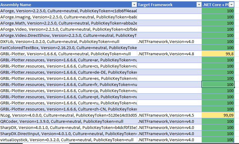Select NLog's .NETFramework v4.5 target cell
This screenshot has height=144, width=239.
[x=169, y=115]
